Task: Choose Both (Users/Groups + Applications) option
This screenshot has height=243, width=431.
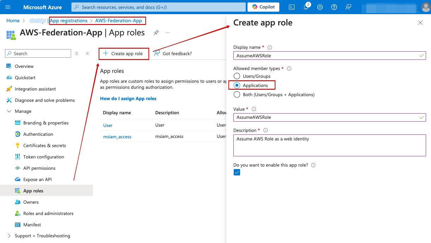Action: pyautogui.click(x=237, y=94)
